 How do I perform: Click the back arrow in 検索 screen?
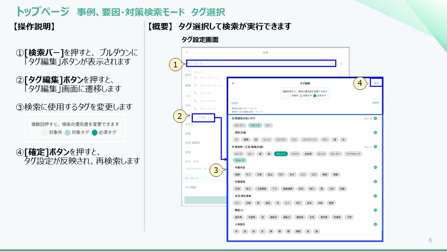click(187, 52)
